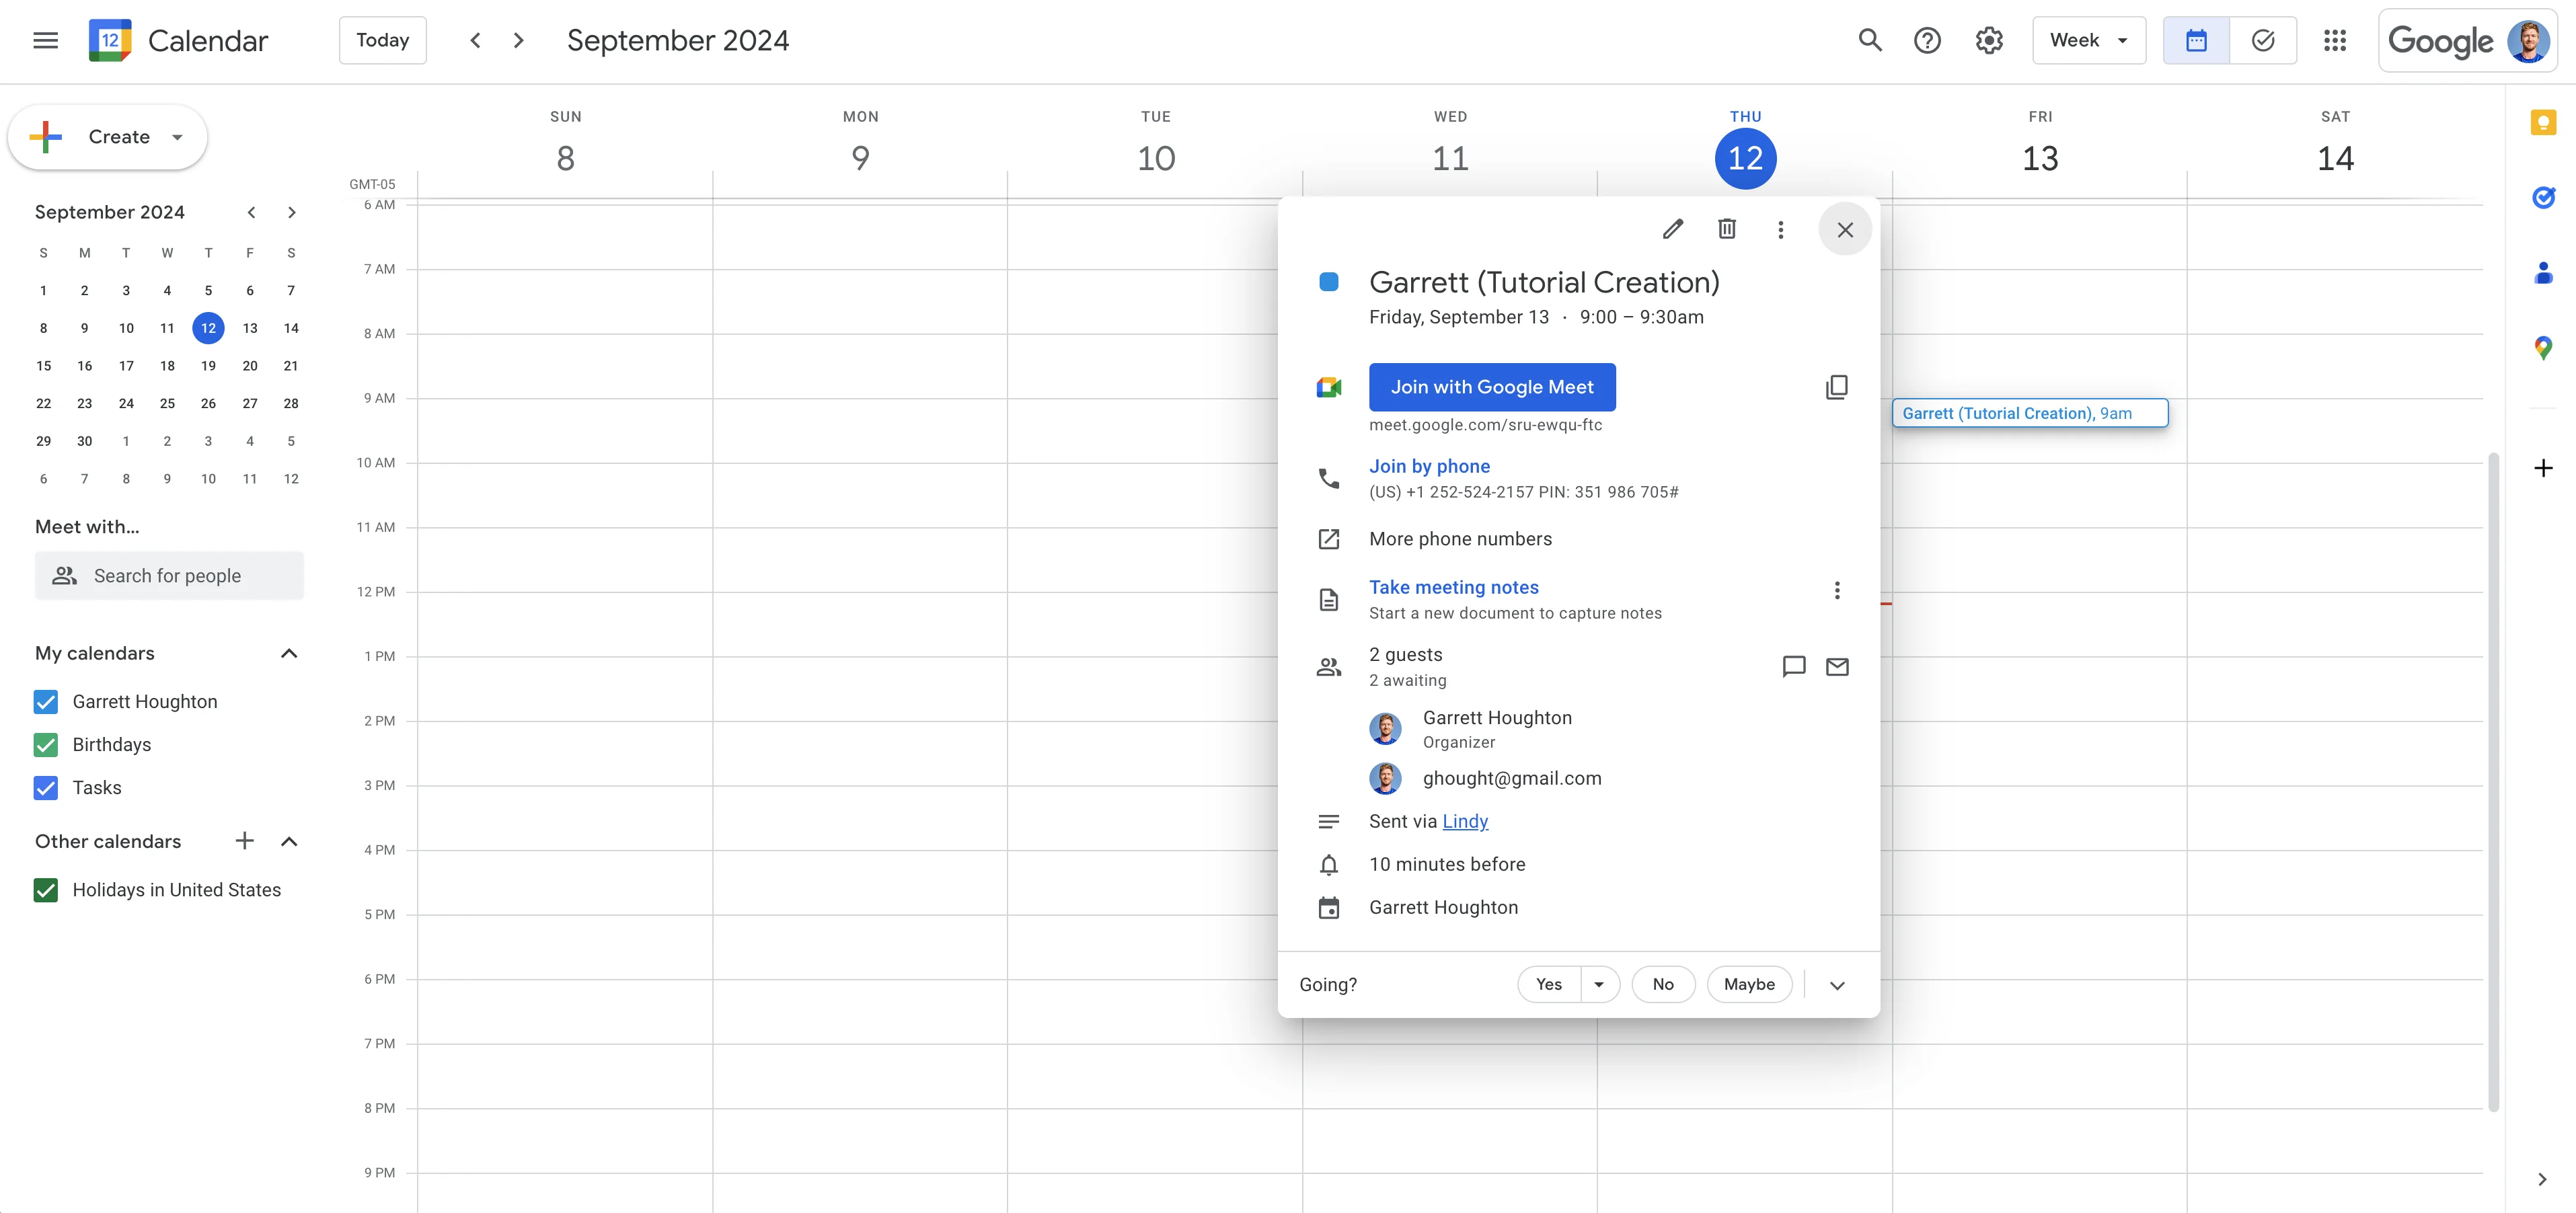Image resolution: width=2576 pixels, height=1213 pixels.
Task: Collapse the My calendars section
Action: click(x=289, y=653)
